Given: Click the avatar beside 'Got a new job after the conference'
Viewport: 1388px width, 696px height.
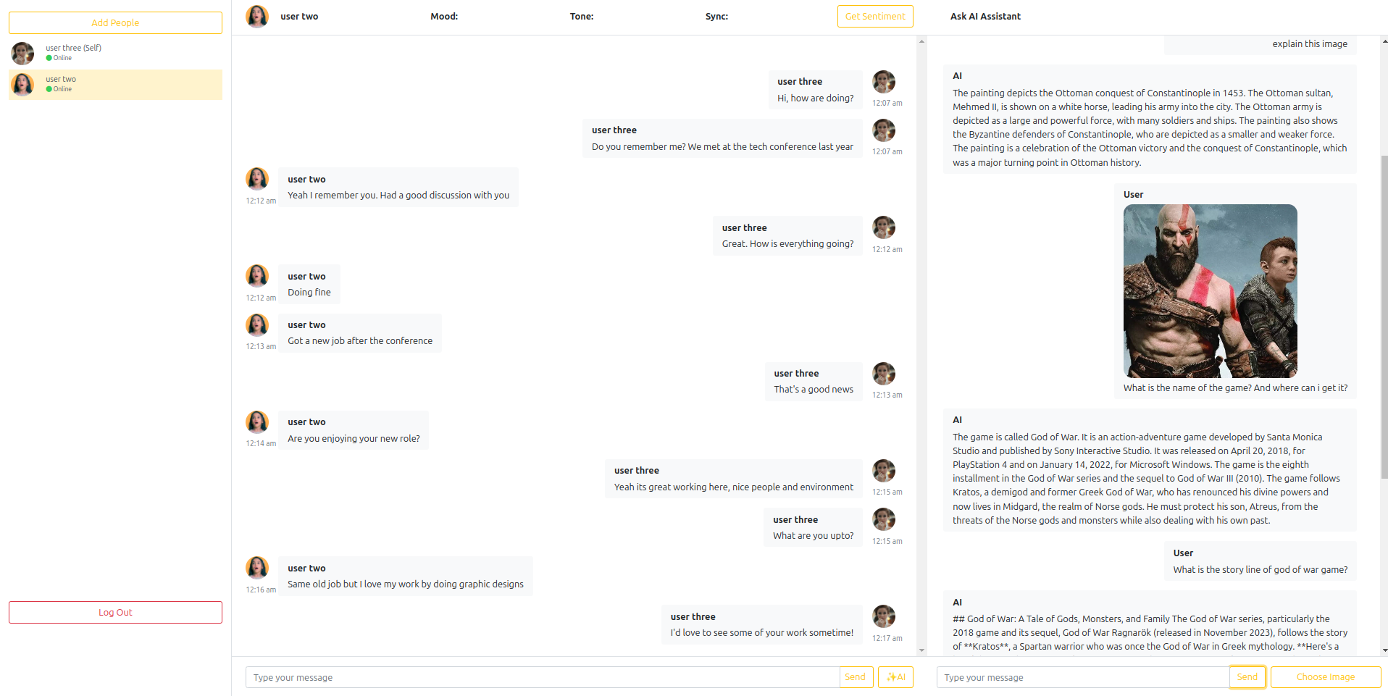Looking at the screenshot, I should click(257, 324).
